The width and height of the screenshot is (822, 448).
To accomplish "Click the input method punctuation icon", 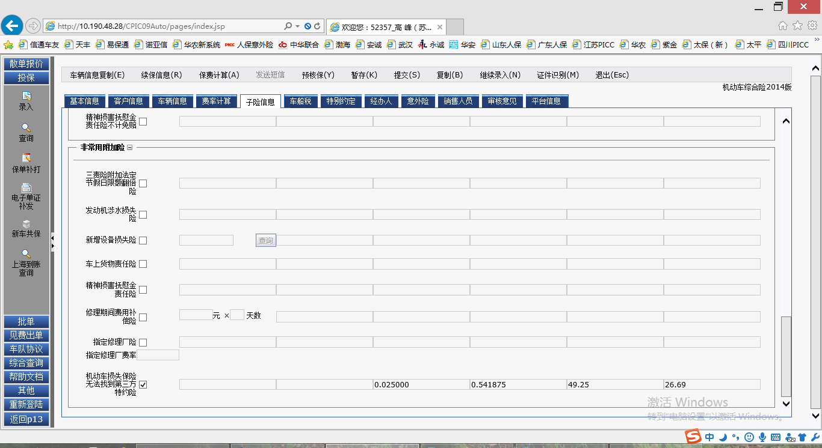I will point(735,437).
